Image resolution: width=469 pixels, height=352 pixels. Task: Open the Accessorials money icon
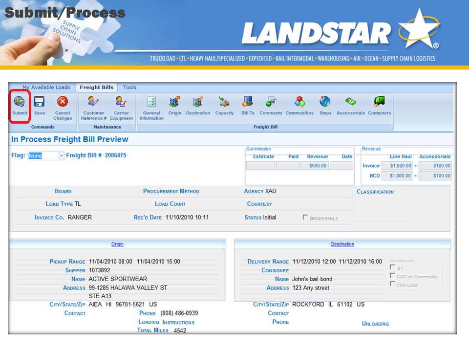[351, 102]
